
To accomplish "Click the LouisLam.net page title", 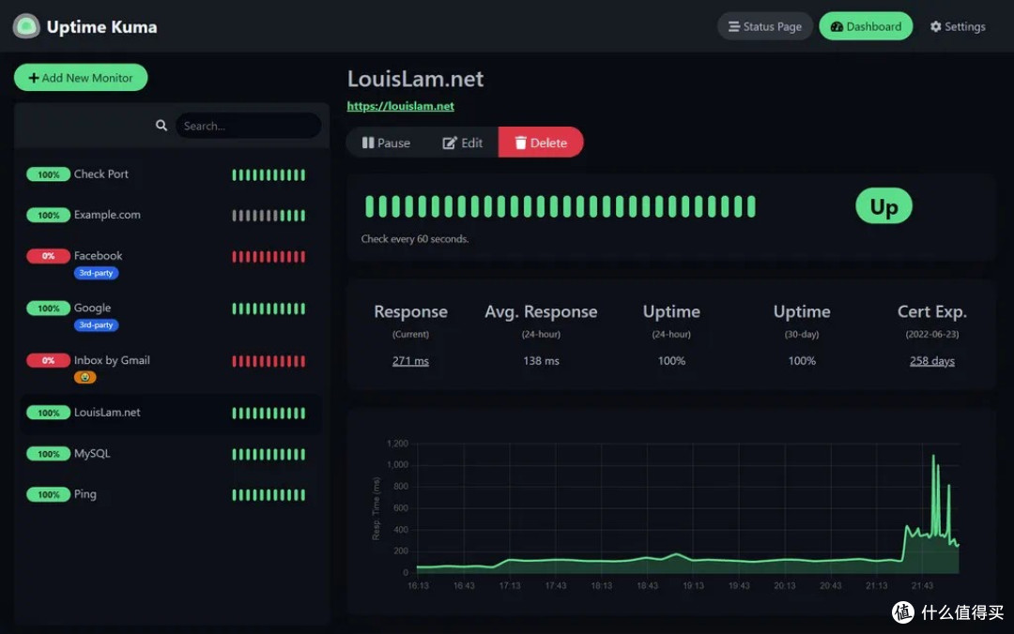I will [x=415, y=79].
